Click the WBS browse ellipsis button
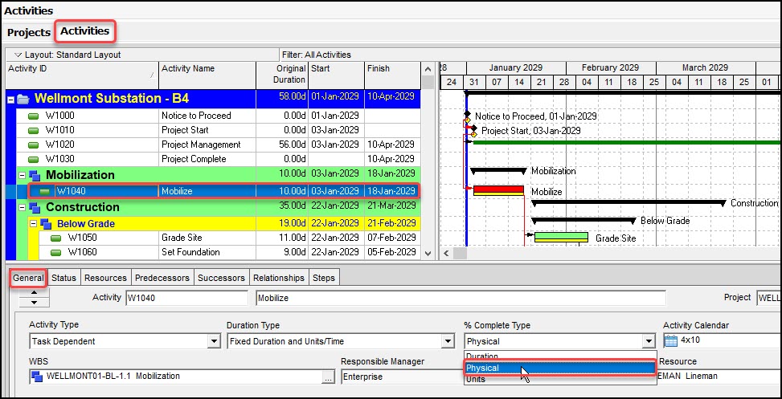This screenshot has height=399, width=782. tap(327, 377)
